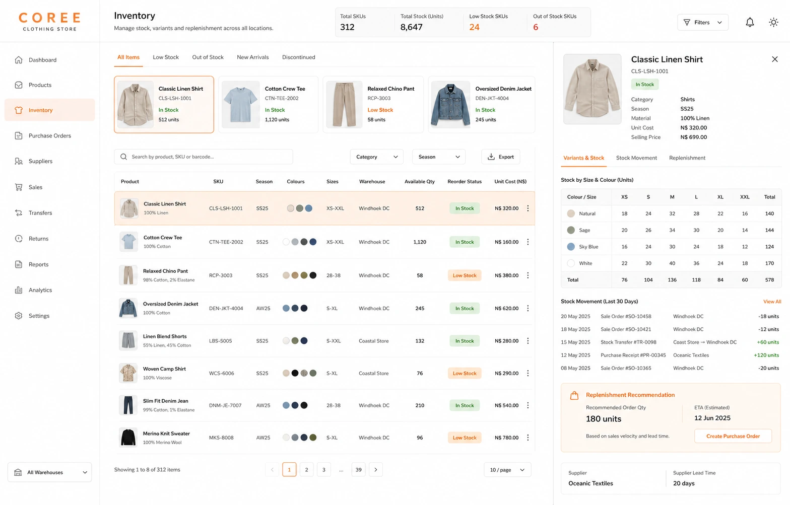
Task: Click the Transfers arrows icon in sidebar
Action: pos(19,213)
